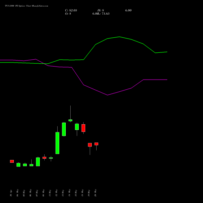Select the red candle above 30 Apr

click(x=12, y=161)
